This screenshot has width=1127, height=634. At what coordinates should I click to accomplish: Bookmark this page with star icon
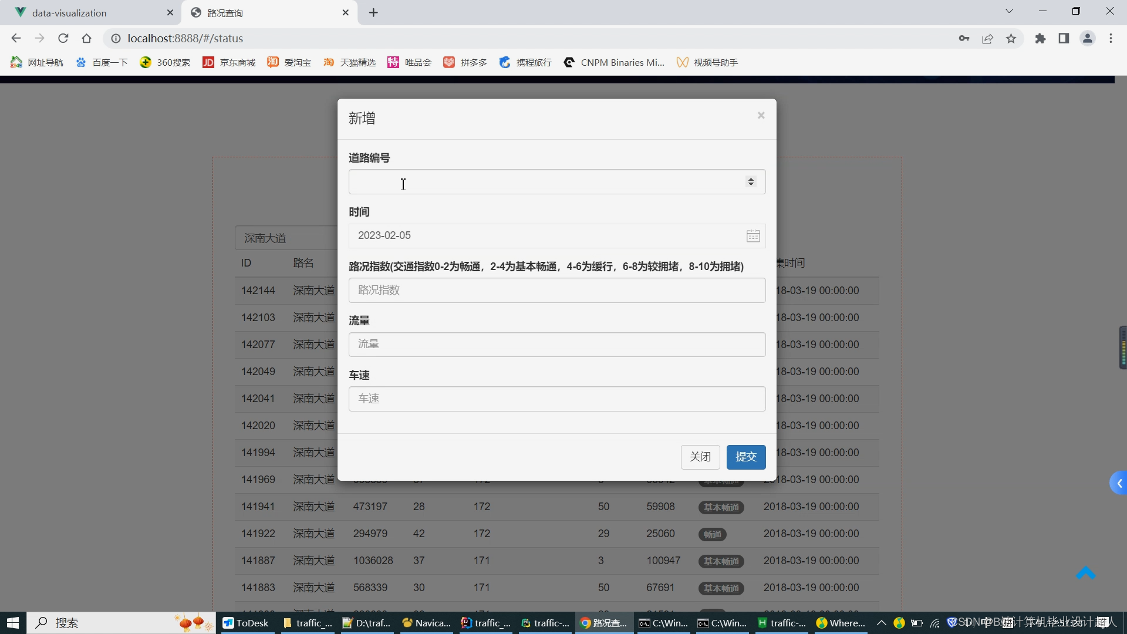(1011, 38)
